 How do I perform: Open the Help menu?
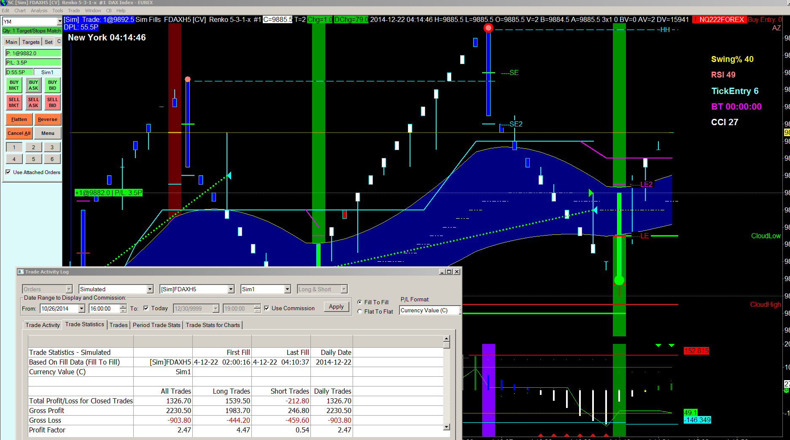pos(121,11)
